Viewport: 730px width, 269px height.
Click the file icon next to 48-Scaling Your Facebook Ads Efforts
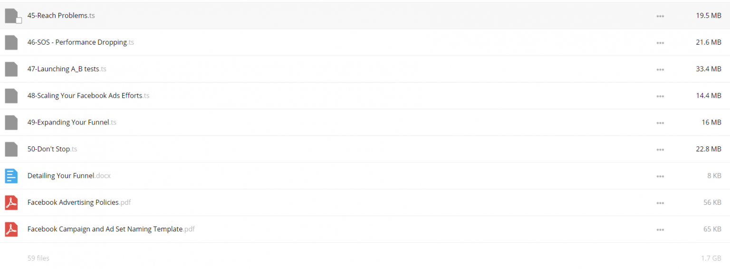11,96
